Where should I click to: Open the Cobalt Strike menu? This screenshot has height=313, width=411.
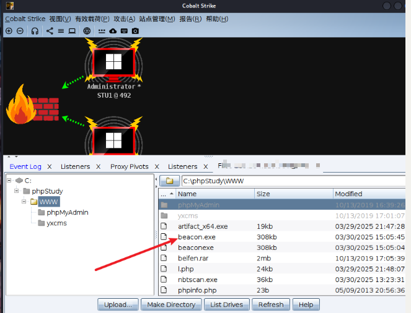(25, 19)
